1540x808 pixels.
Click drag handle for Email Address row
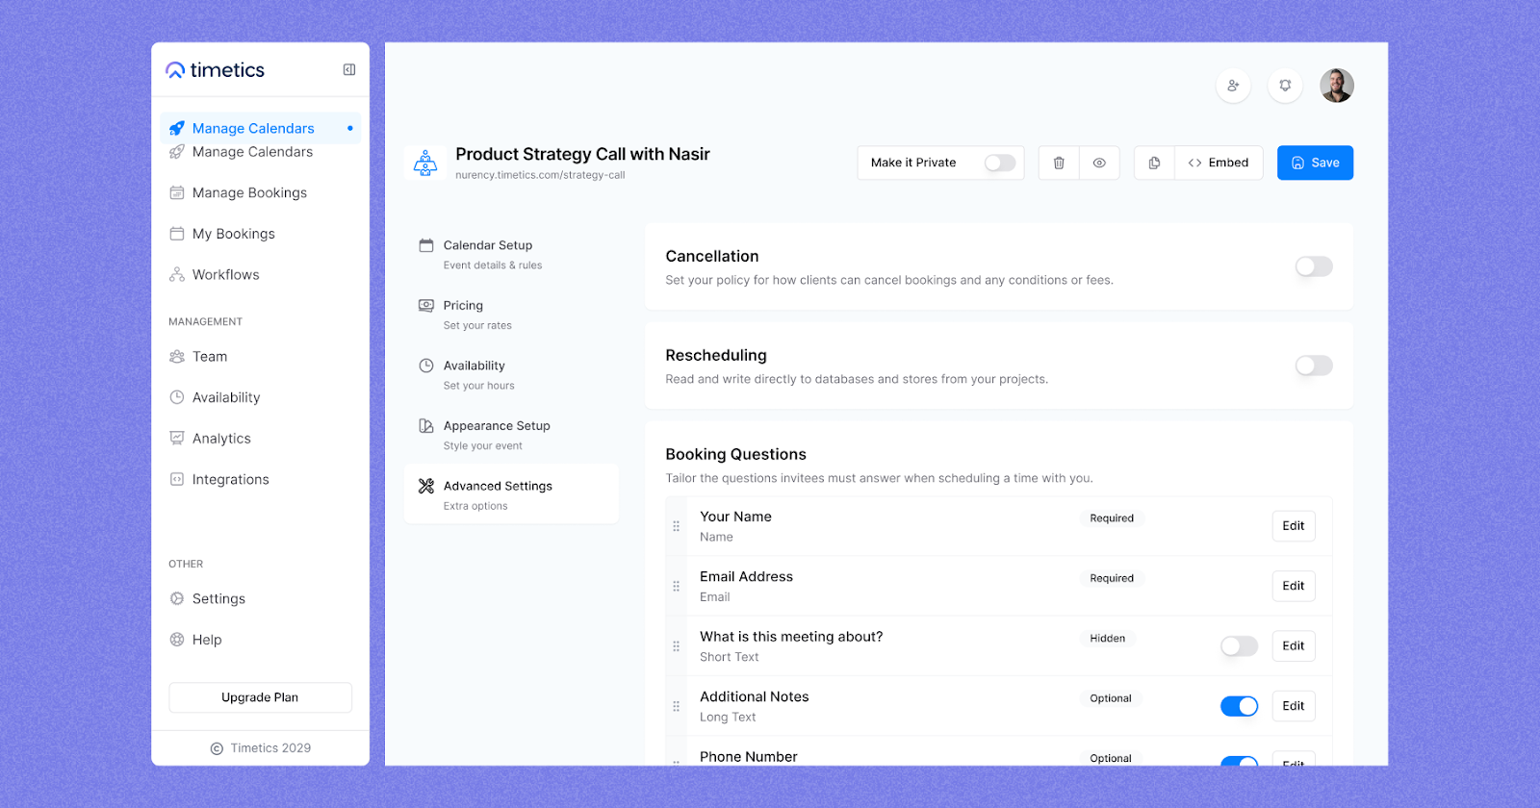click(676, 586)
